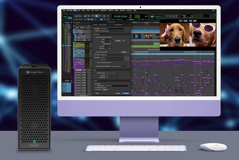239x160 pixels.
Task: Click the dogs clip thumbnail in video track
Action: (x=148, y=36)
